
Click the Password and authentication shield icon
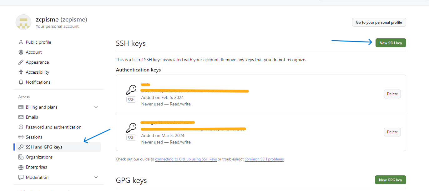click(x=21, y=127)
